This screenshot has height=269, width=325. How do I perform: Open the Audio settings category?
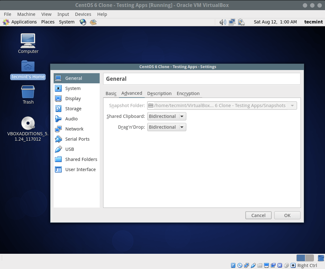pos(71,119)
